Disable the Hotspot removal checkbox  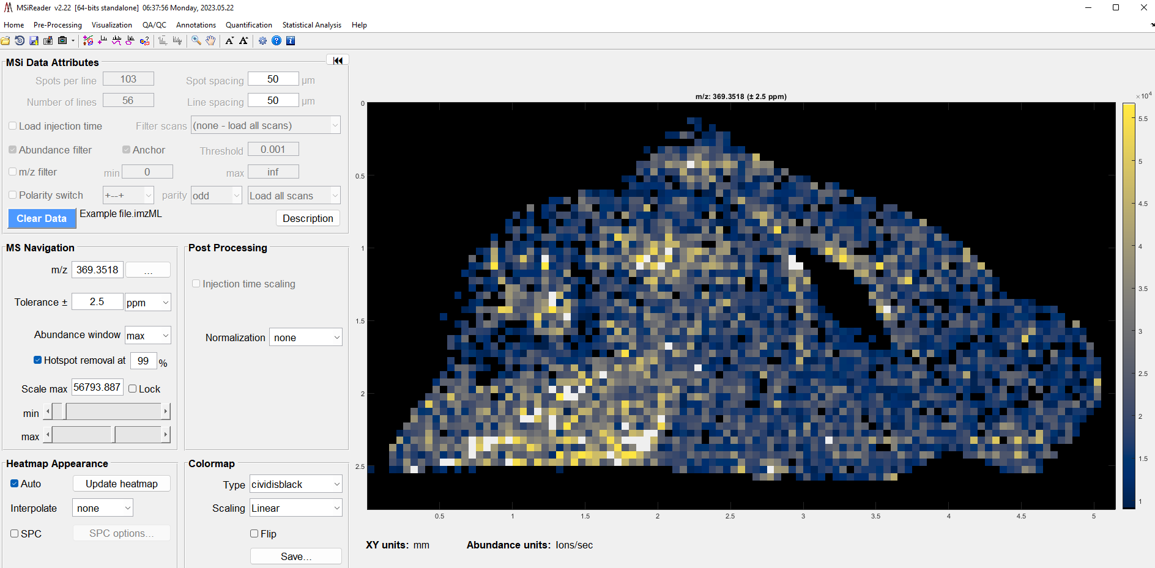point(38,360)
